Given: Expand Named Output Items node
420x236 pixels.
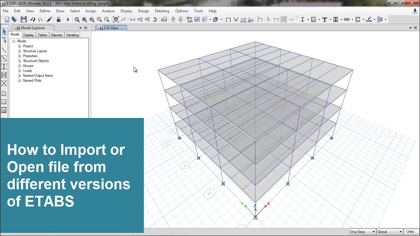Looking at the screenshot, I should (x=20, y=76).
